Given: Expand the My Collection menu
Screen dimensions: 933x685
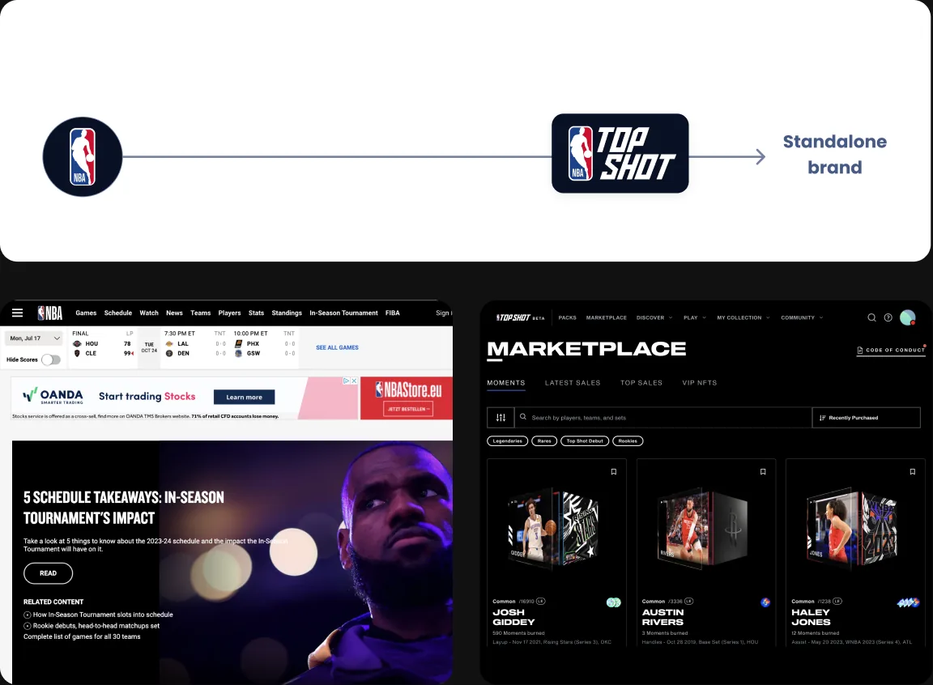Looking at the screenshot, I should point(743,317).
